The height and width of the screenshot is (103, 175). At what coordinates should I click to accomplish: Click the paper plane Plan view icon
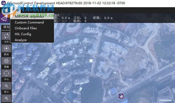pos(4,18)
